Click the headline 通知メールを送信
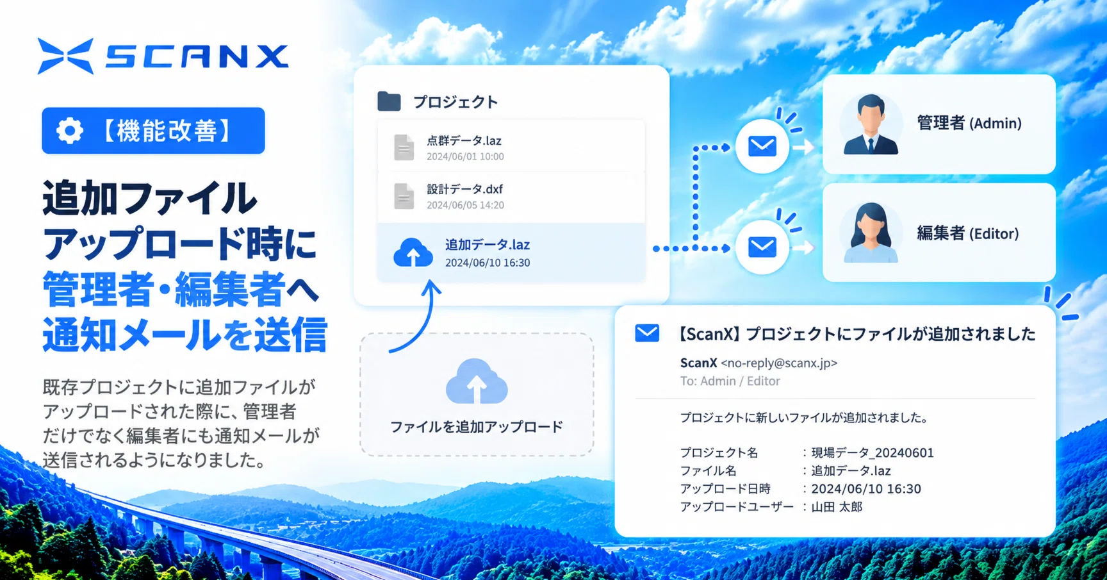 [185, 335]
